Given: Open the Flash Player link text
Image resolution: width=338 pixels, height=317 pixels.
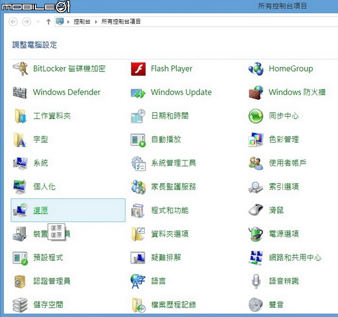Looking at the screenshot, I should pyautogui.click(x=172, y=69).
